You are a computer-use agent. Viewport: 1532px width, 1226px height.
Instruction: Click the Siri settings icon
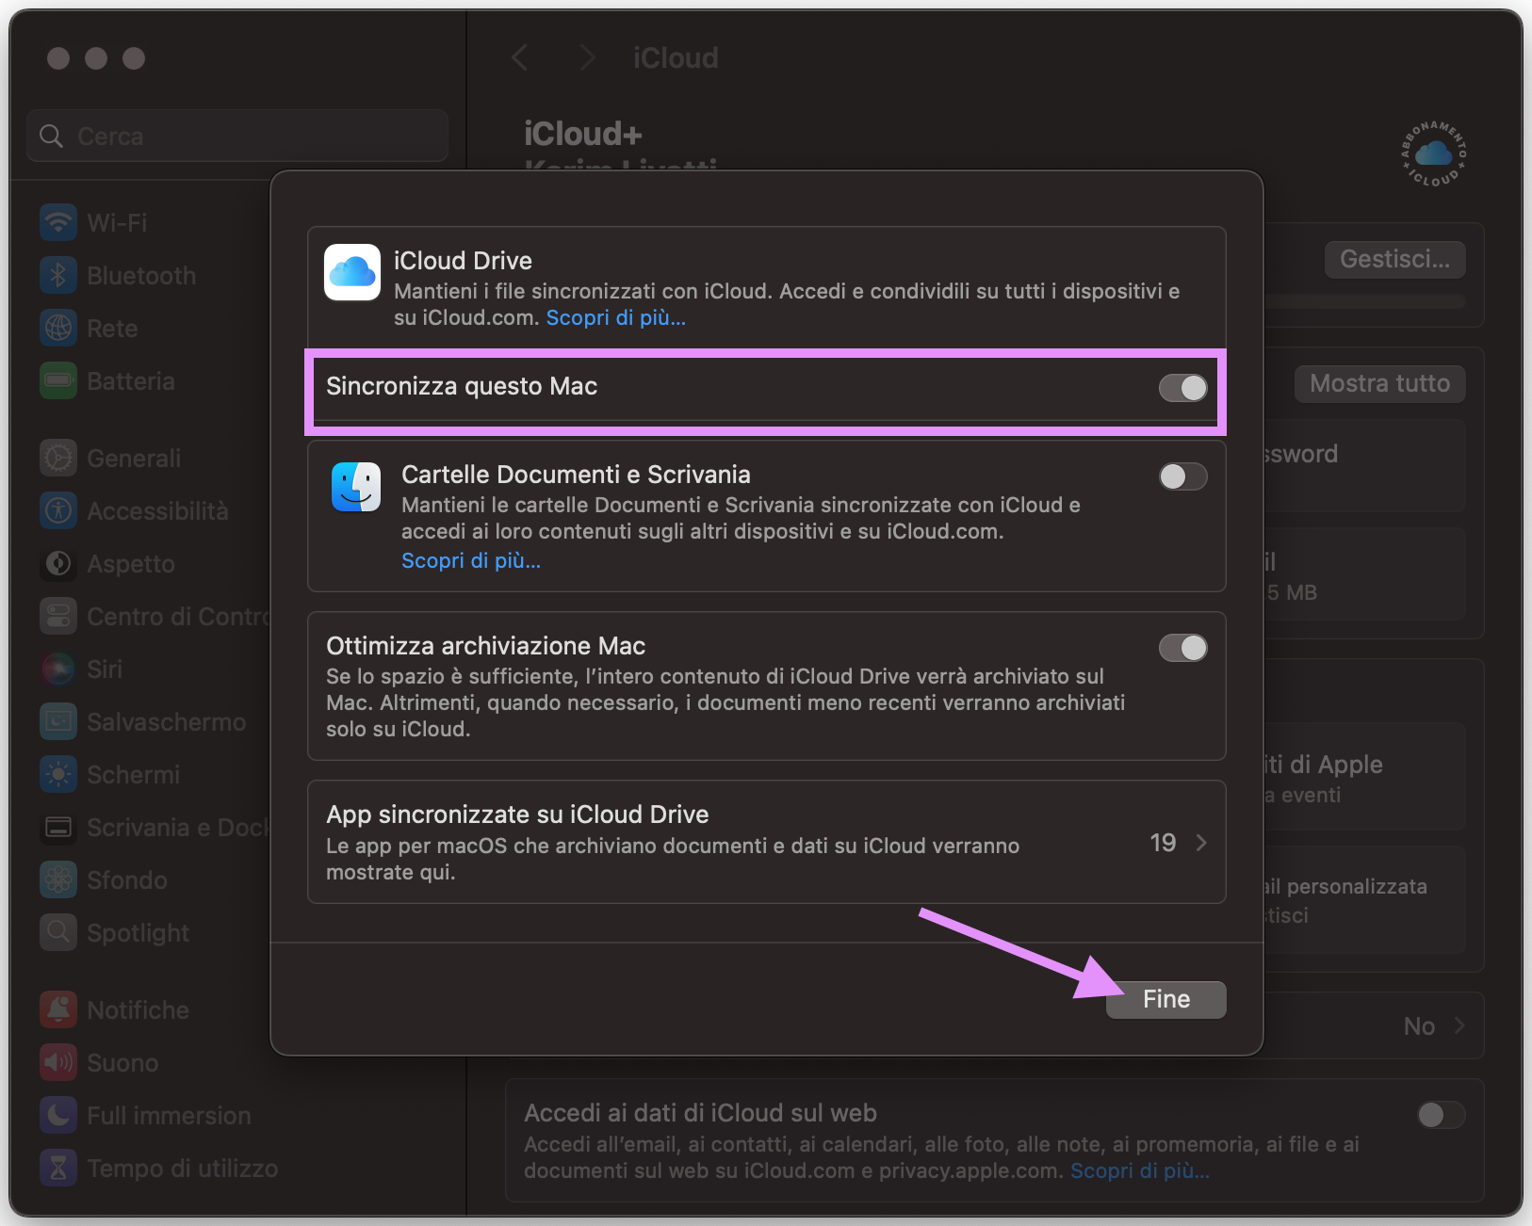pyautogui.click(x=58, y=669)
